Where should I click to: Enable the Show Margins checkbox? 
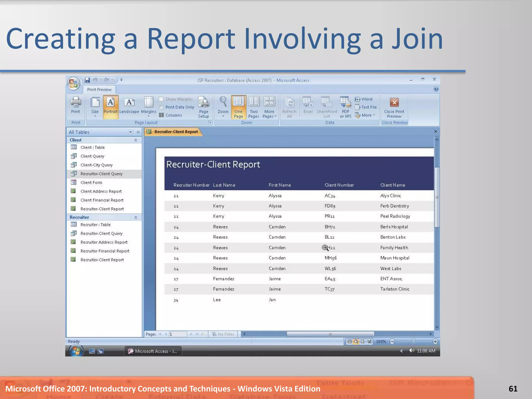pos(161,99)
